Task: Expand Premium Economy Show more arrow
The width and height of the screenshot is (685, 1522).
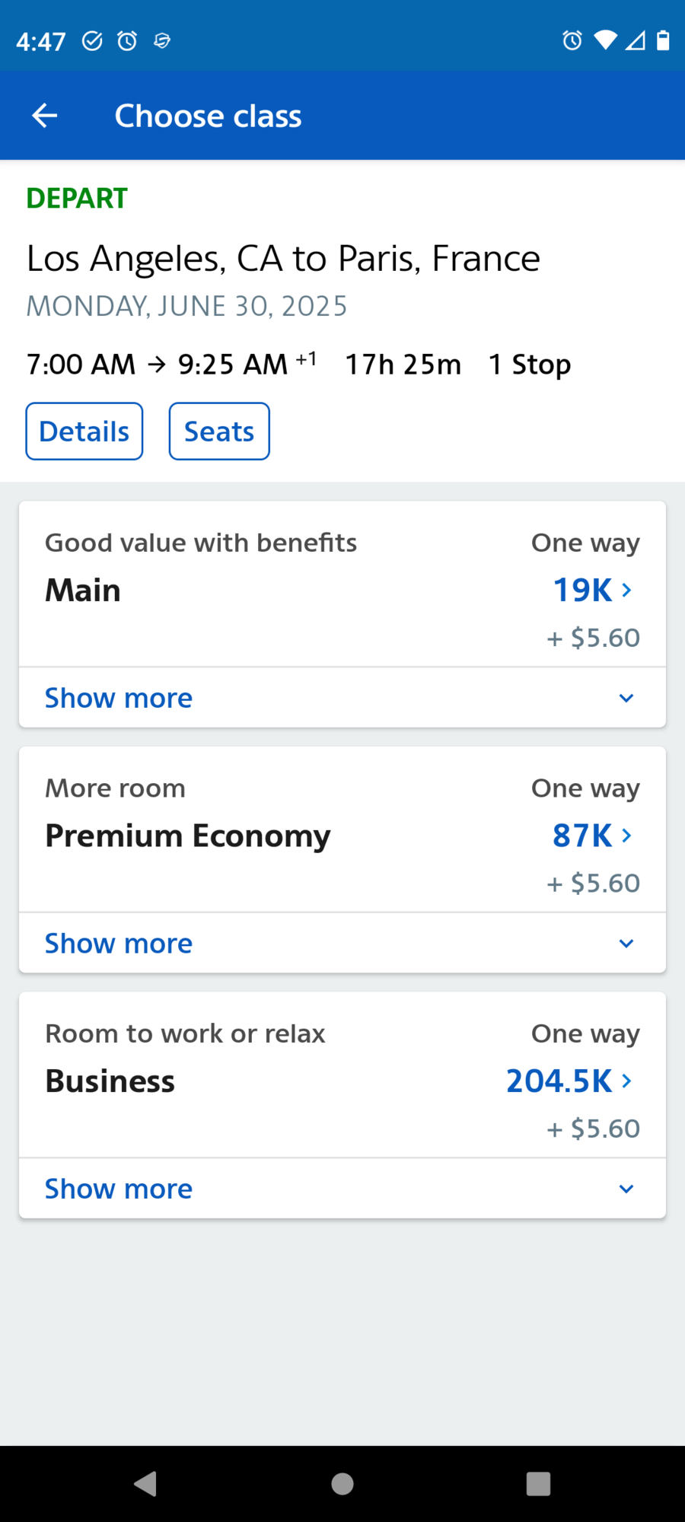Action: (x=626, y=944)
